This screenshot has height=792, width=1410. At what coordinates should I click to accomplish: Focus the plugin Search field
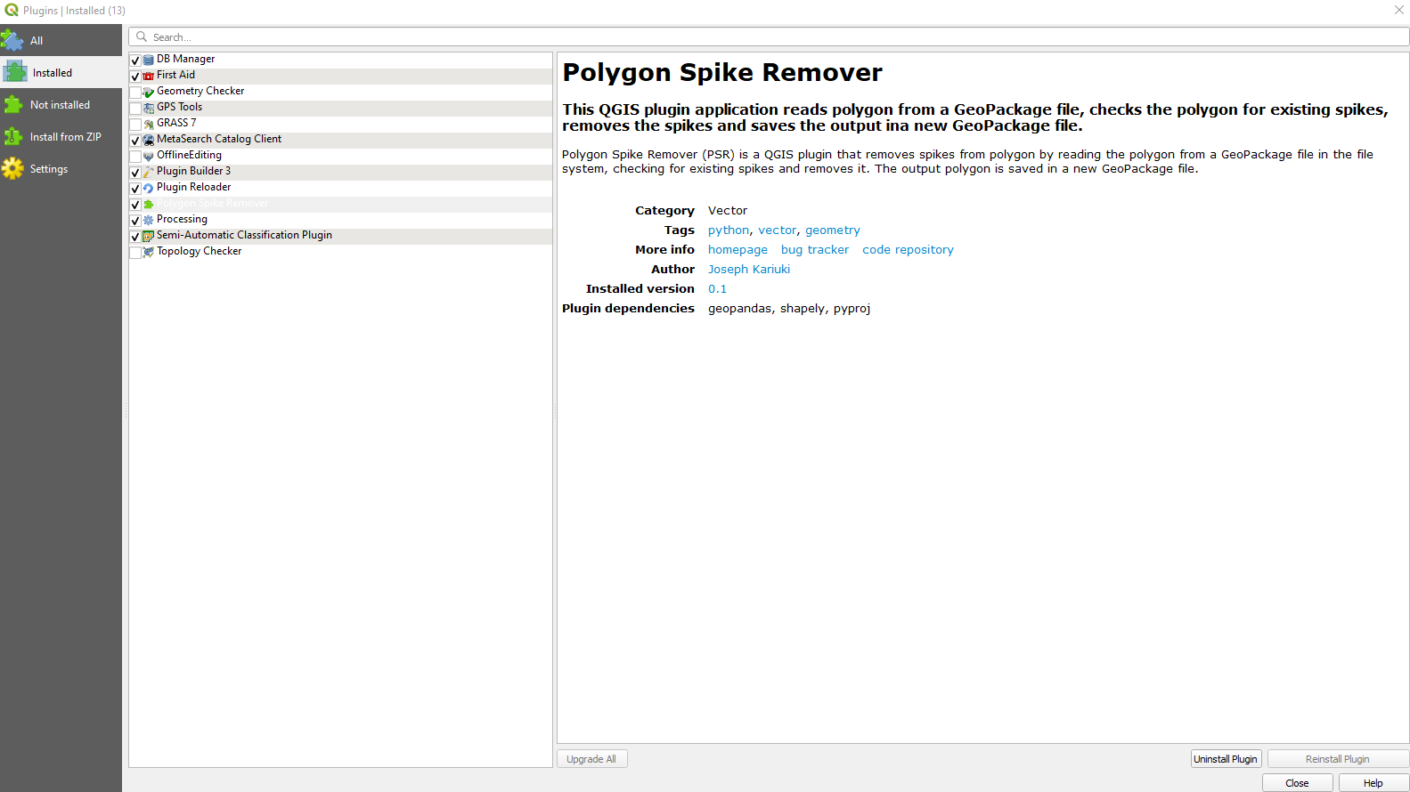[769, 36]
